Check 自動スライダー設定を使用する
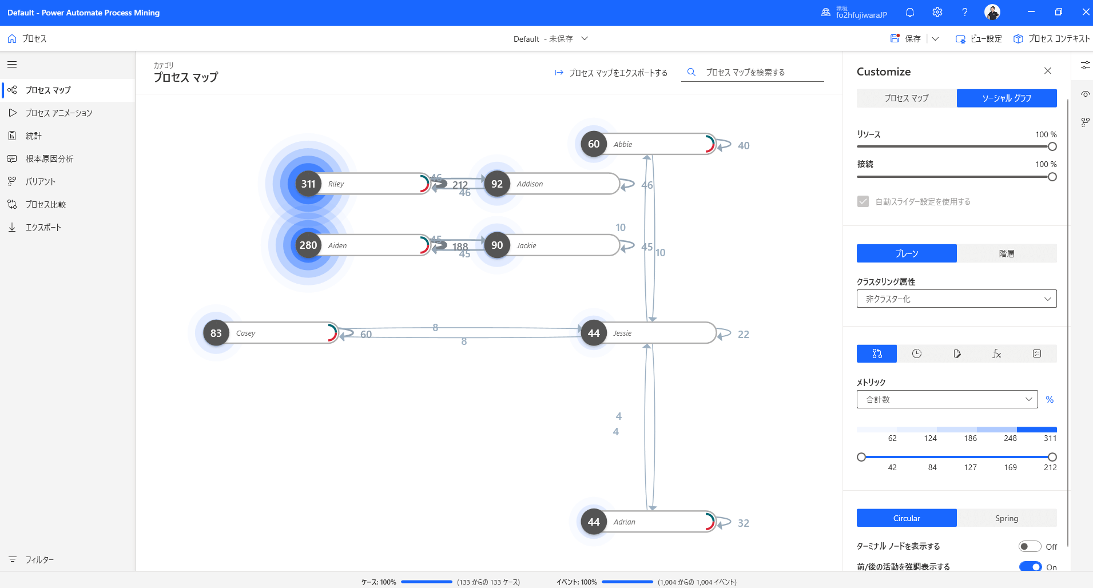The height and width of the screenshot is (588, 1093). click(863, 201)
